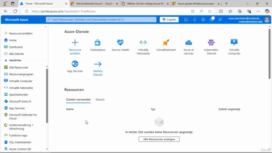The height and width of the screenshot is (153, 272).
Task: Collapse the sidebar with the chevron
Action: (45, 27)
